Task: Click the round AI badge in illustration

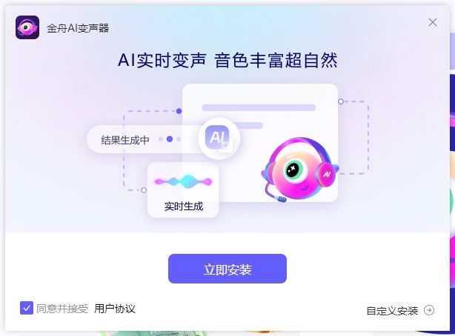Action: click(219, 138)
